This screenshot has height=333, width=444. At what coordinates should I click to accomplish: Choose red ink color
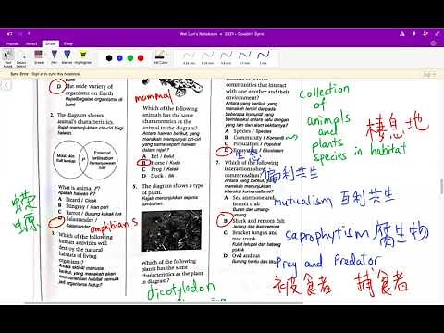click(141, 57)
